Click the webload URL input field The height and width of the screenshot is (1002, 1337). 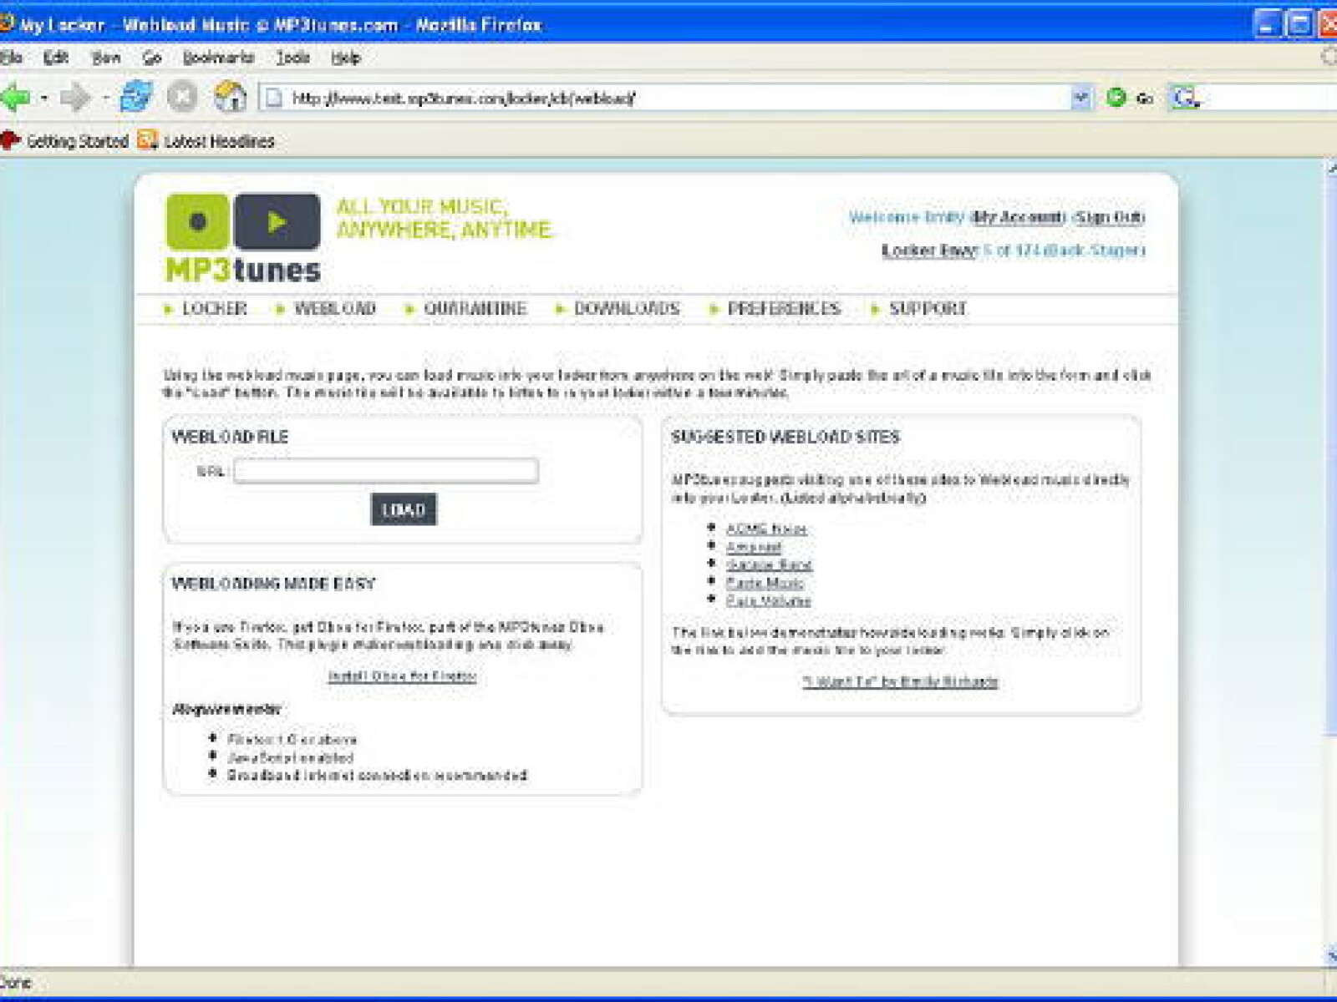pos(386,471)
